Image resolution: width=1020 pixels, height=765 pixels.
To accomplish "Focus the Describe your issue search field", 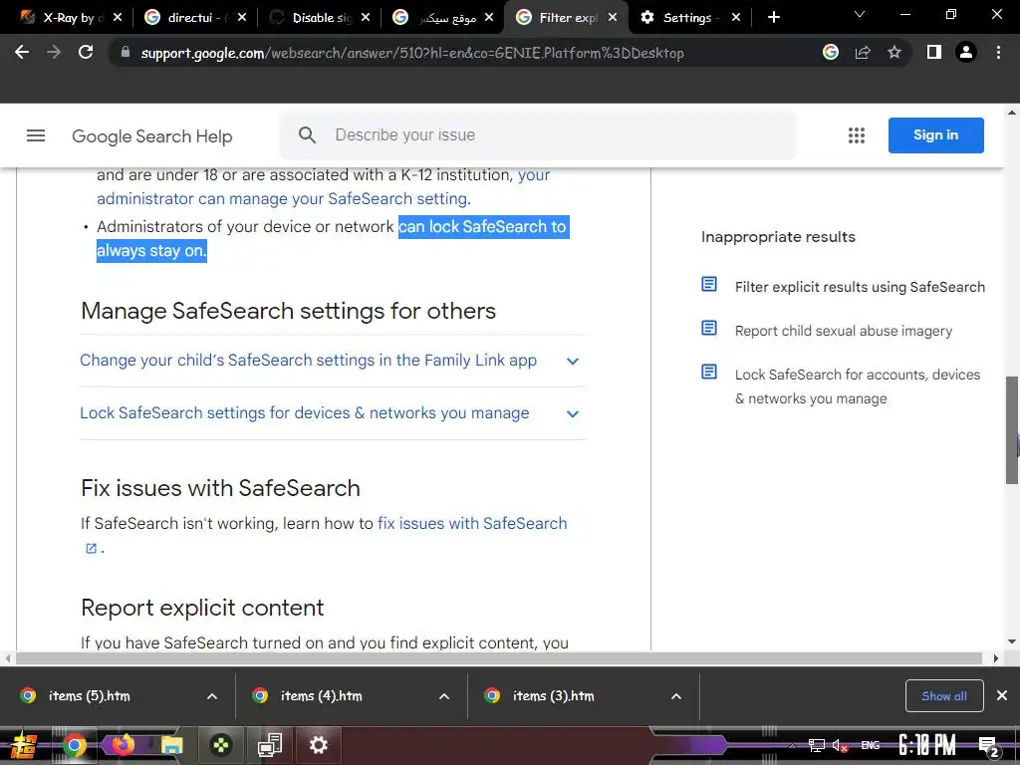I will click(537, 135).
